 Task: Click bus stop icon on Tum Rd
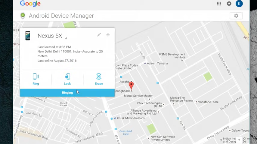(178, 118)
